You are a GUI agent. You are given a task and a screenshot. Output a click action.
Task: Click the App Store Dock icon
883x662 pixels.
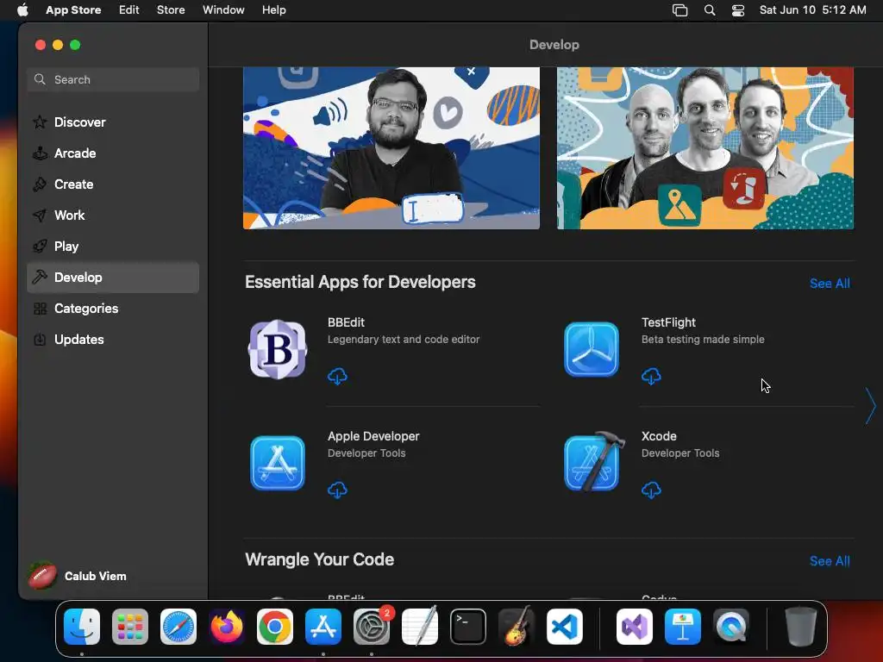pyautogui.click(x=323, y=627)
